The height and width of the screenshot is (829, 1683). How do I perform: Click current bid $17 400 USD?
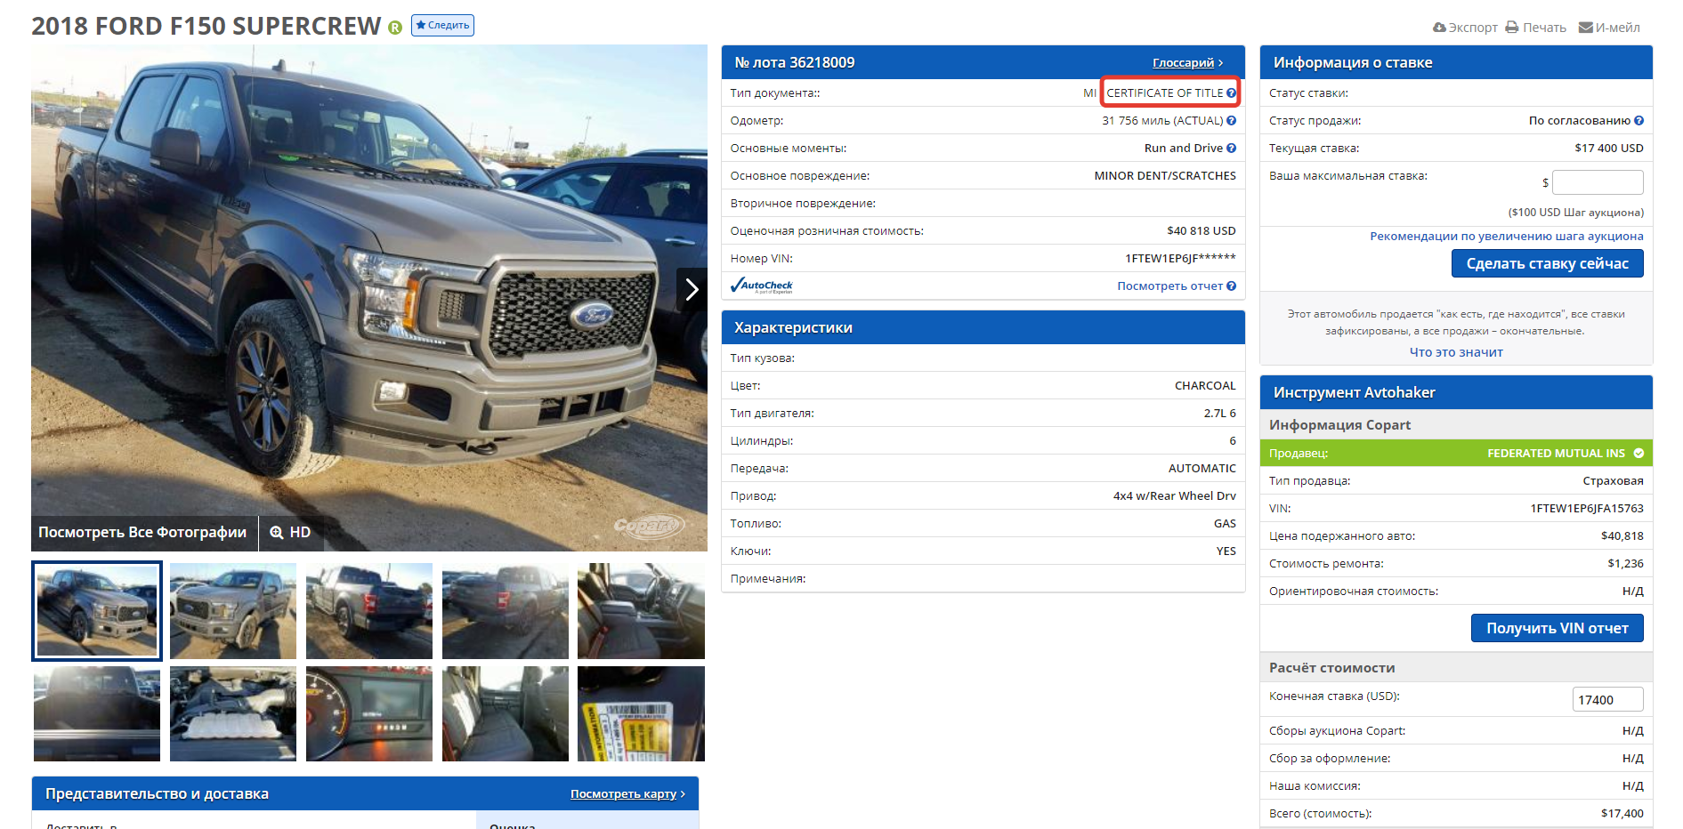(x=1608, y=148)
